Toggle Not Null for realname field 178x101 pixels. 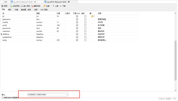point(77,31)
